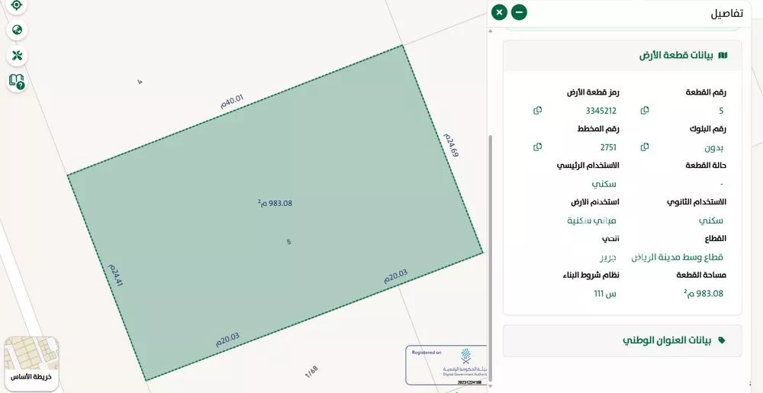Open the wrench and screwdriver tools menu
The image size is (763, 393).
(x=17, y=56)
